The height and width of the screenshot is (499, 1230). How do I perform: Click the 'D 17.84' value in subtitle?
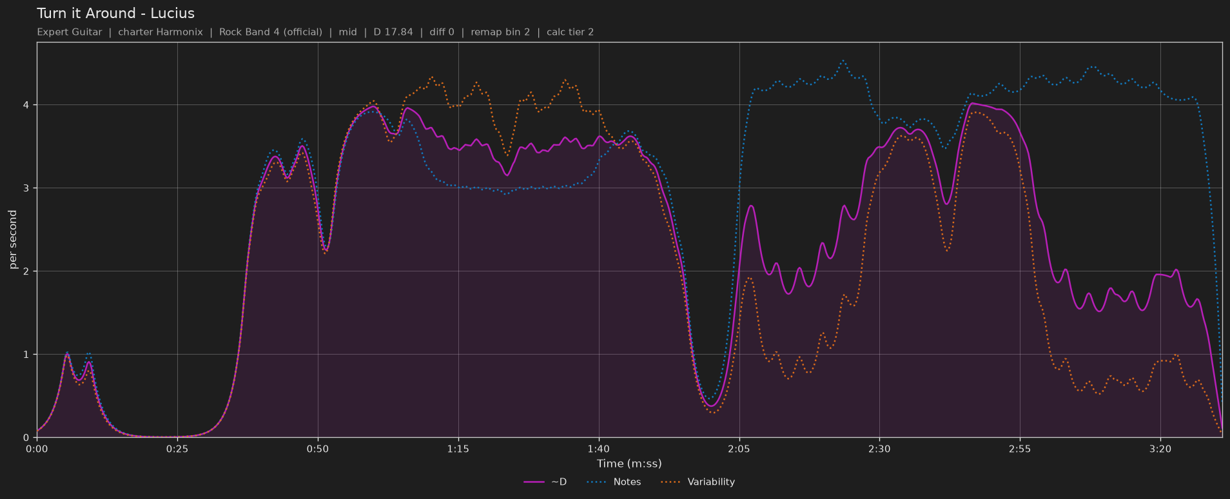point(393,32)
